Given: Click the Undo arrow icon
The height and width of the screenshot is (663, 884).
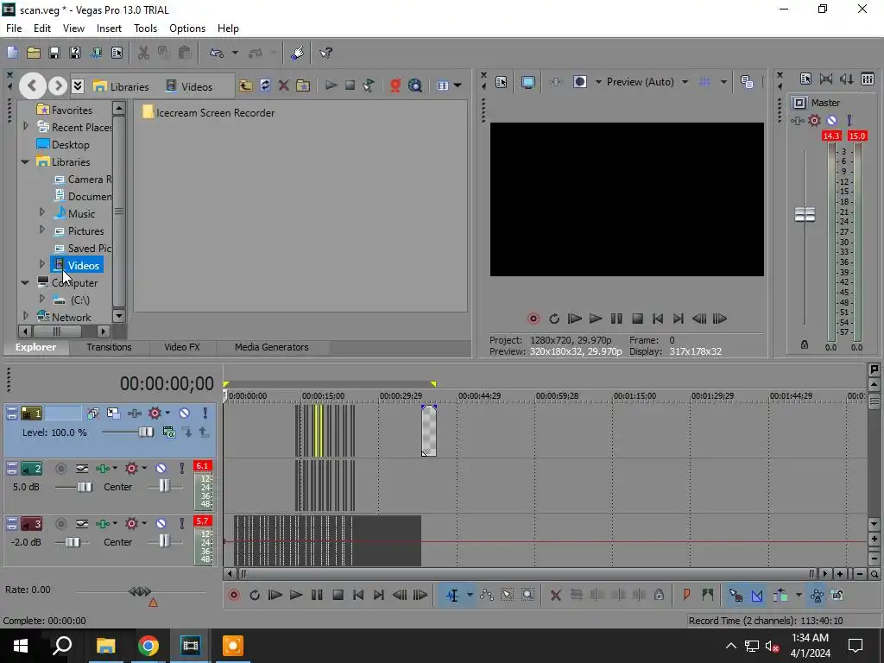Looking at the screenshot, I should click(x=217, y=53).
